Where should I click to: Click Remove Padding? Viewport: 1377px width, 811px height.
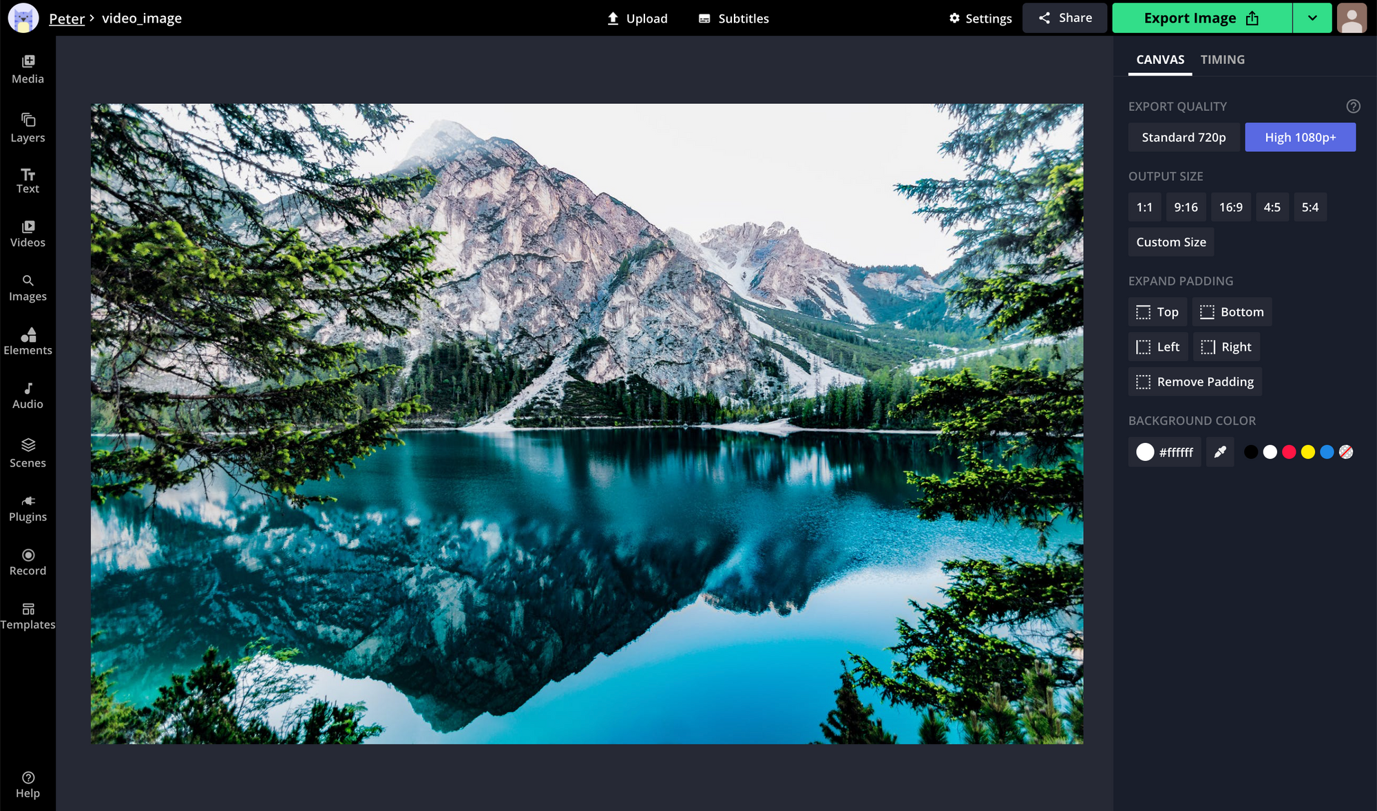(1195, 381)
